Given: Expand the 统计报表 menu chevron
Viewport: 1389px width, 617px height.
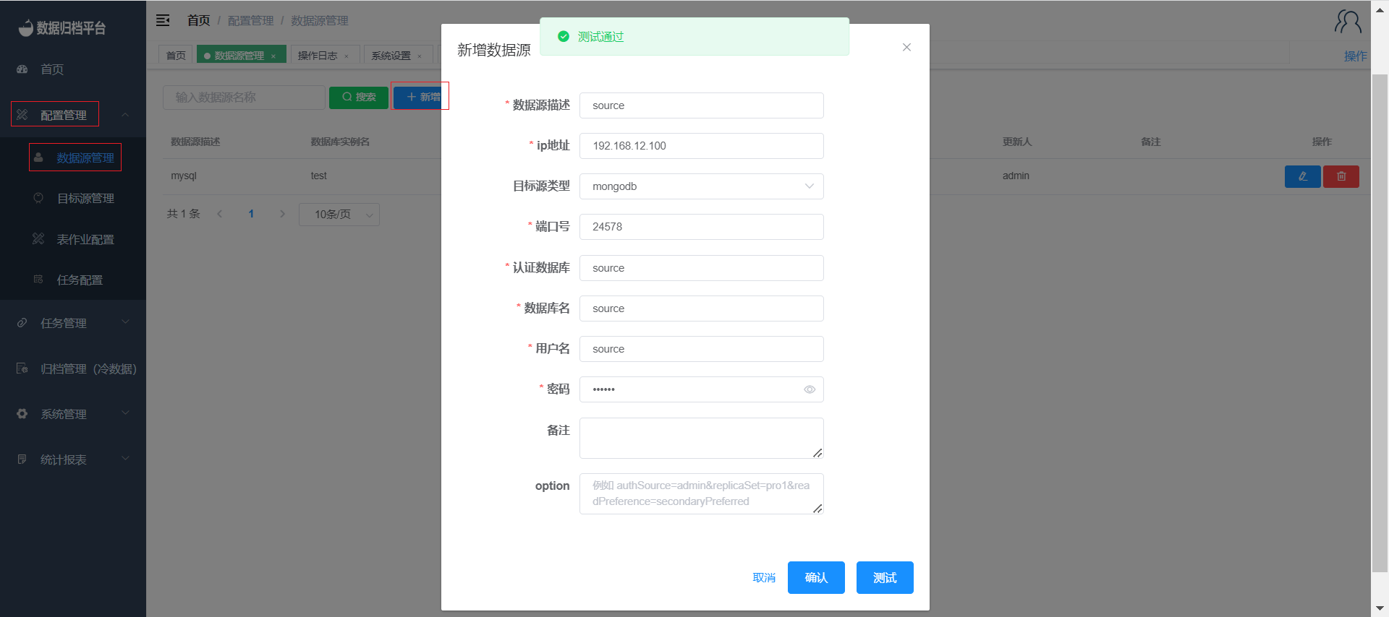Looking at the screenshot, I should click(x=125, y=459).
